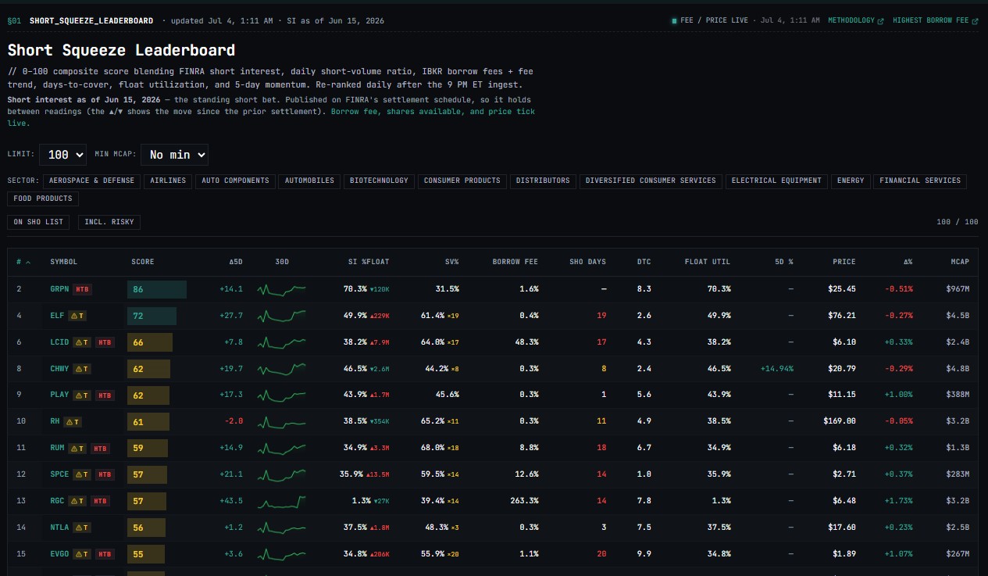Screen dimensions: 988x576
Task: Open the GRPN ticker symbol
Action: (x=59, y=289)
